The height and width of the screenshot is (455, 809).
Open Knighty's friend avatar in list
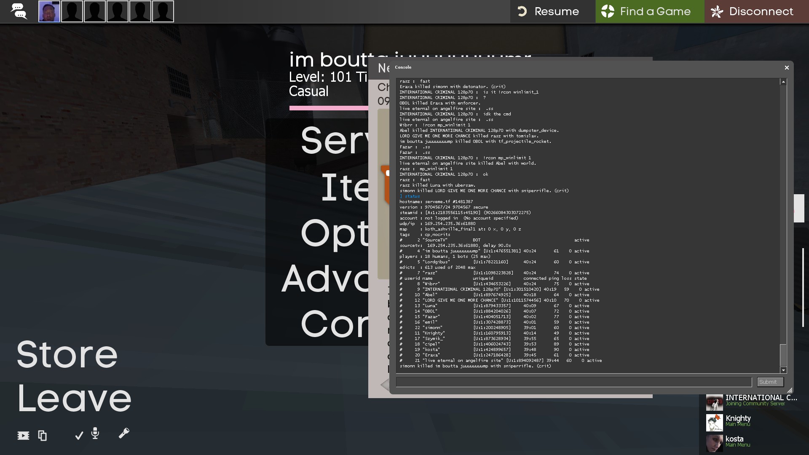714,423
